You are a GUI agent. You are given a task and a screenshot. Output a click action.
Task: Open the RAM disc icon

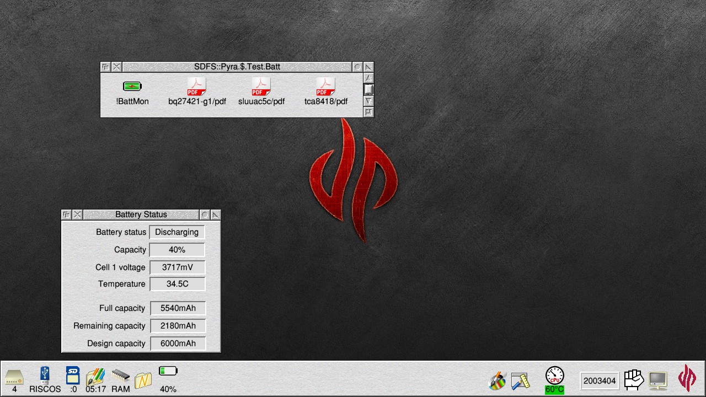(120, 376)
